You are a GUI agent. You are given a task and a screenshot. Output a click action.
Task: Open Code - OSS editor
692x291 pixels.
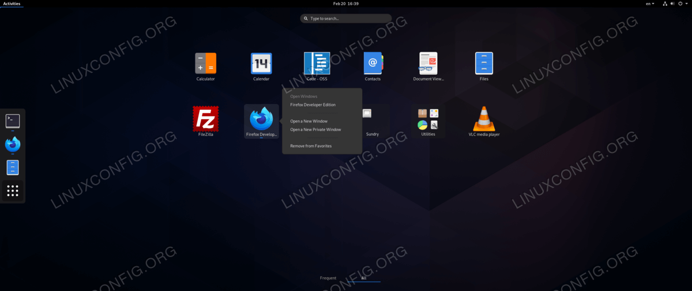[x=317, y=66]
